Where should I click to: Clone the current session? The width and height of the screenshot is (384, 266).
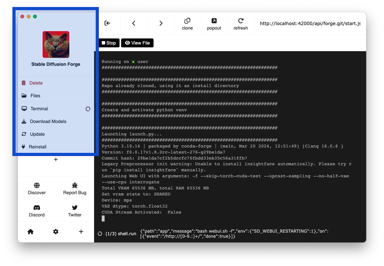(187, 23)
